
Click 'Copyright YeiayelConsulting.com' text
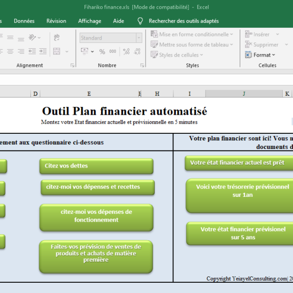[247, 279]
